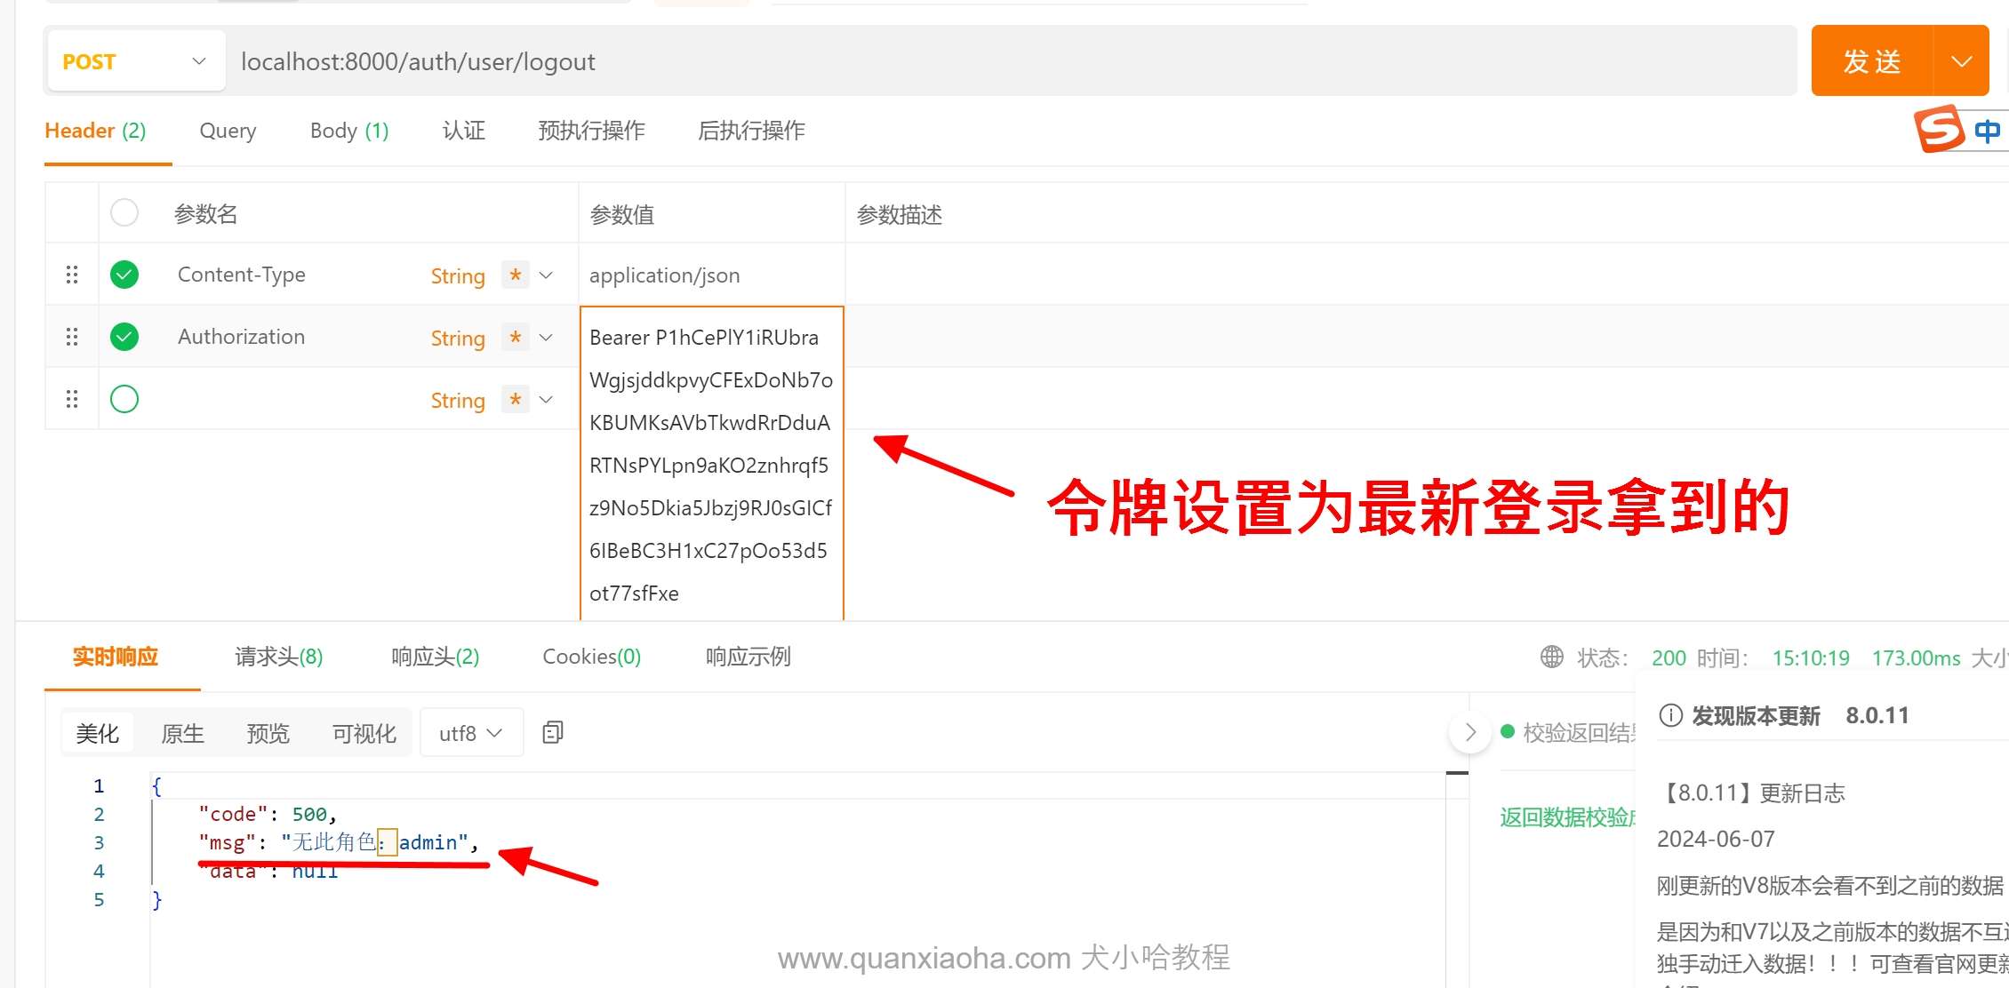Expand the send button arrow options

click(1961, 61)
